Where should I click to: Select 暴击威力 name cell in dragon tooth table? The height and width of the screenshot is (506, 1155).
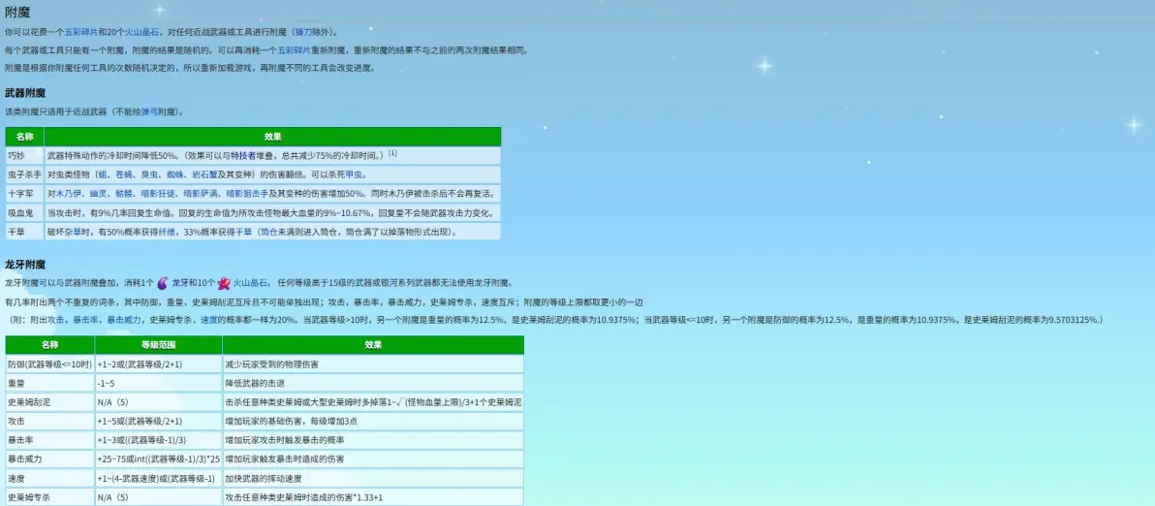click(49, 459)
